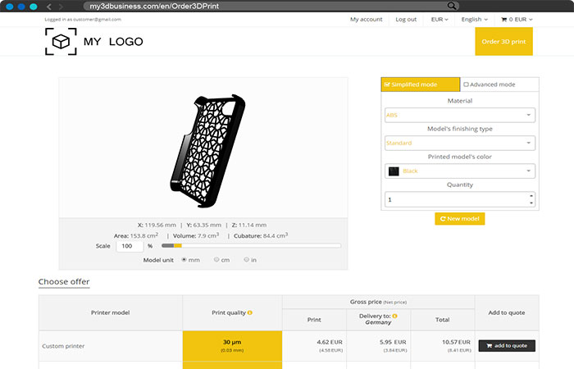The image size is (574, 369).
Task: Click the browser back arrow
Action: click(x=49, y=7)
